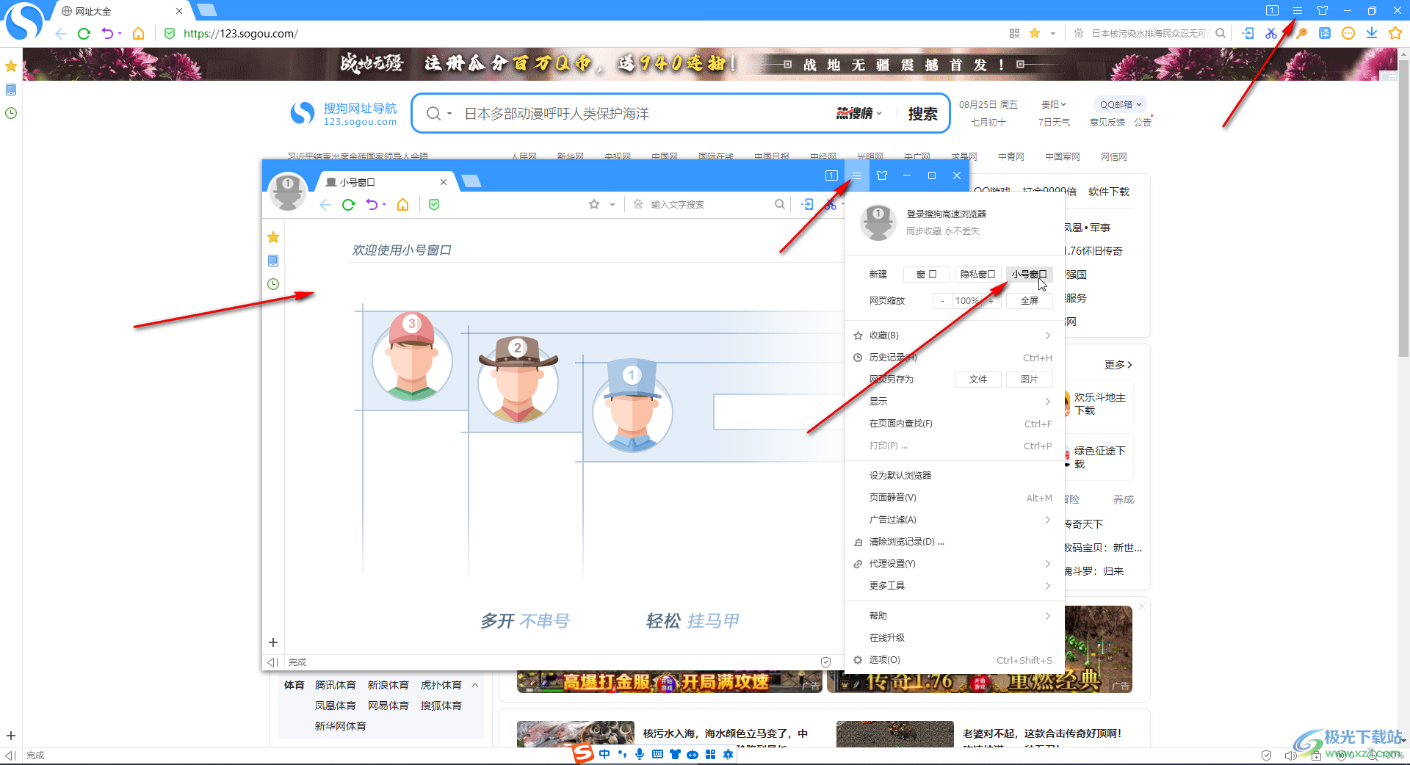
Task: Open the main menu icon in the back window
Action: pyautogui.click(x=1298, y=11)
